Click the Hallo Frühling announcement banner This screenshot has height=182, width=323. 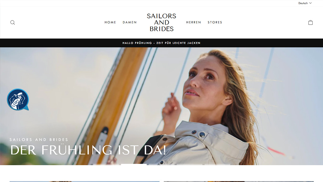(x=161, y=43)
